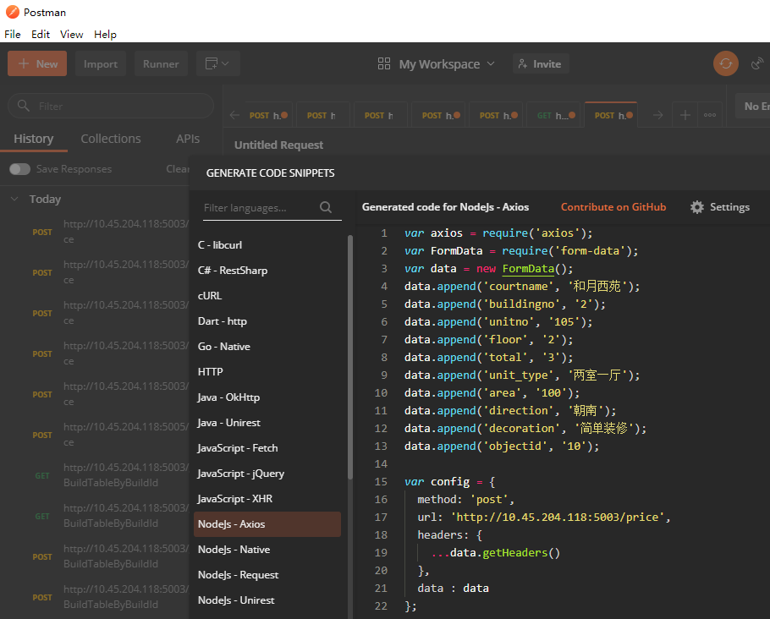Toggle the Save Responses switch
Viewport: 770px width, 619px height.
tap(20, 169)
